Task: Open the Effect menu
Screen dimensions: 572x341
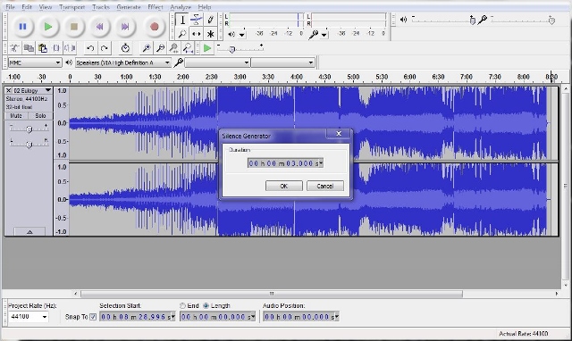Action: 155,7
